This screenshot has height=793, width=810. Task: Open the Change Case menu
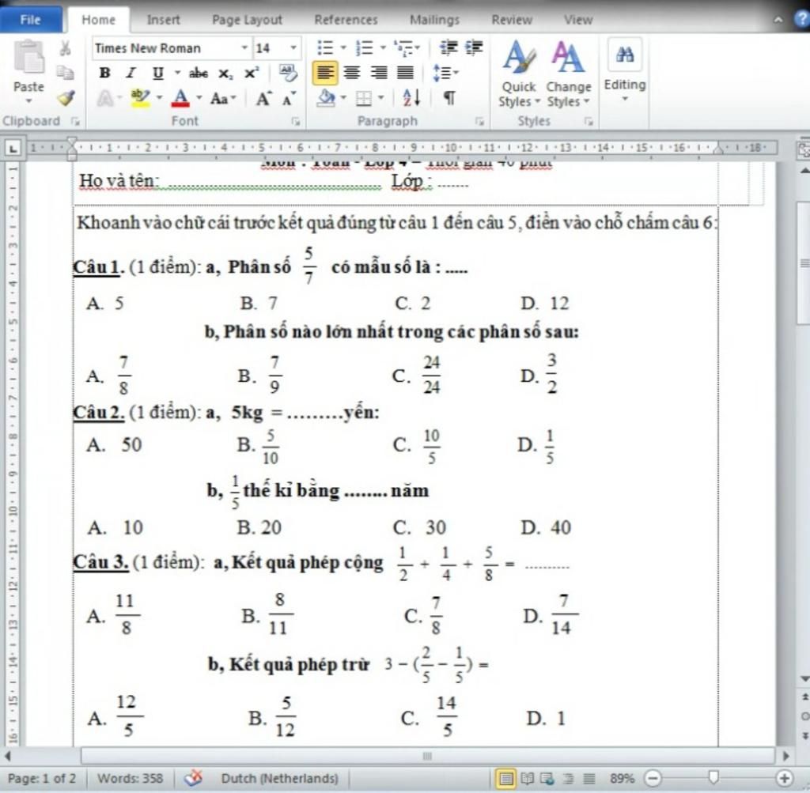tap(222, 98)
